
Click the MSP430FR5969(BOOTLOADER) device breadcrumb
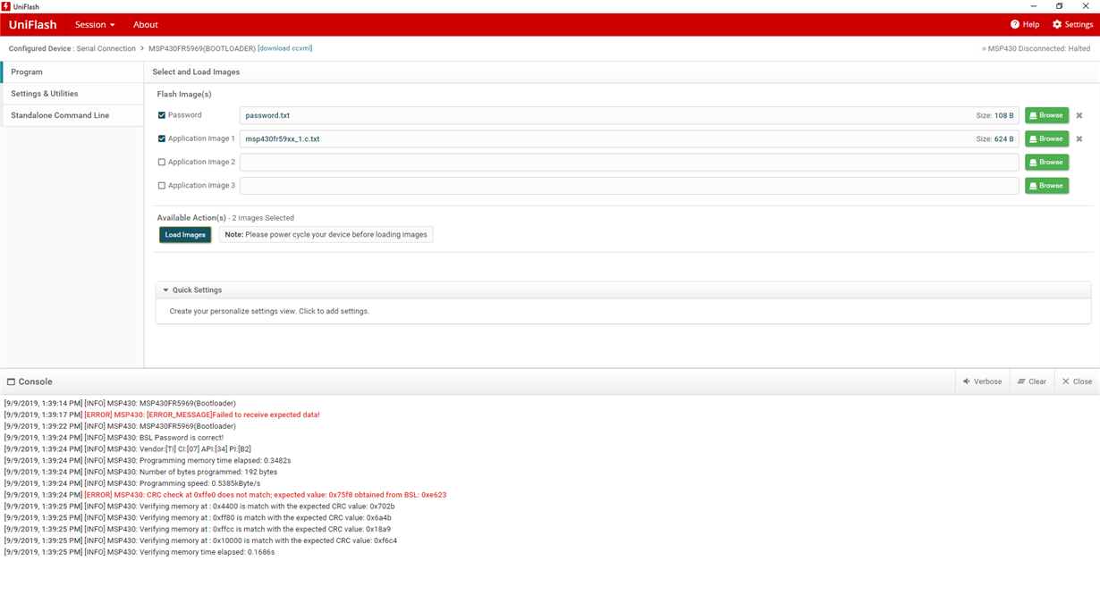pyautogui.click(x=202, y=48)
